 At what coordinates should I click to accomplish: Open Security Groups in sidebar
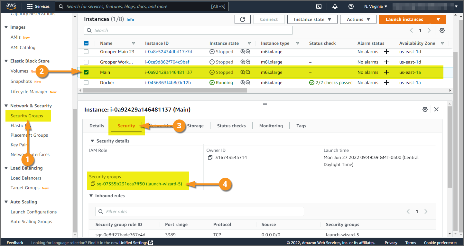[x=27, y=116]
